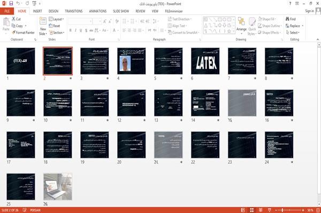Click the Copy button
Screen dimensions: 321x213
pos(17,26)
